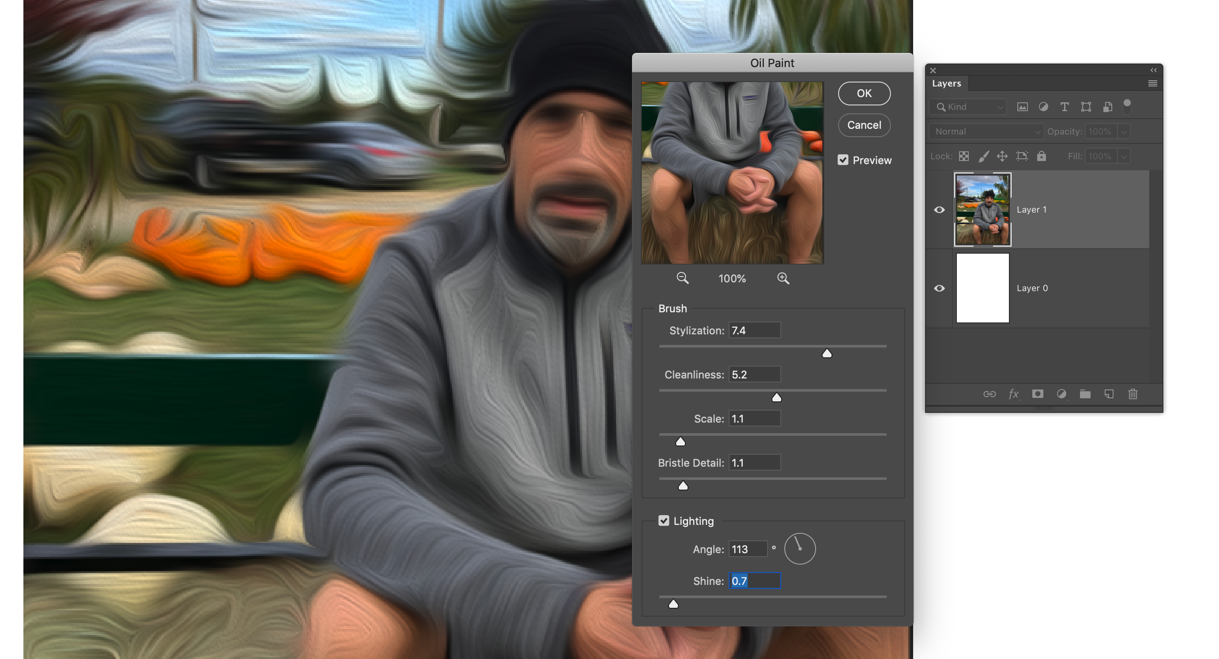Hide Layer 0 visibility eye
This screenshot has height=659, width=1219.
[939, 288]
